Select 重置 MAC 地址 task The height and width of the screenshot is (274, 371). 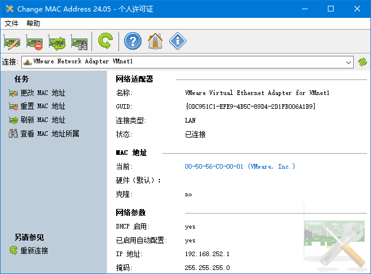37,106
